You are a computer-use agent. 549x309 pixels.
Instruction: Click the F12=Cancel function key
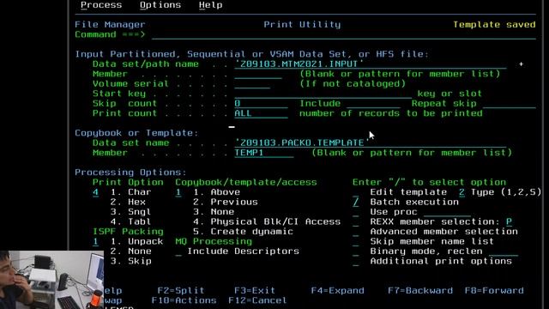(x=257, y=300)
